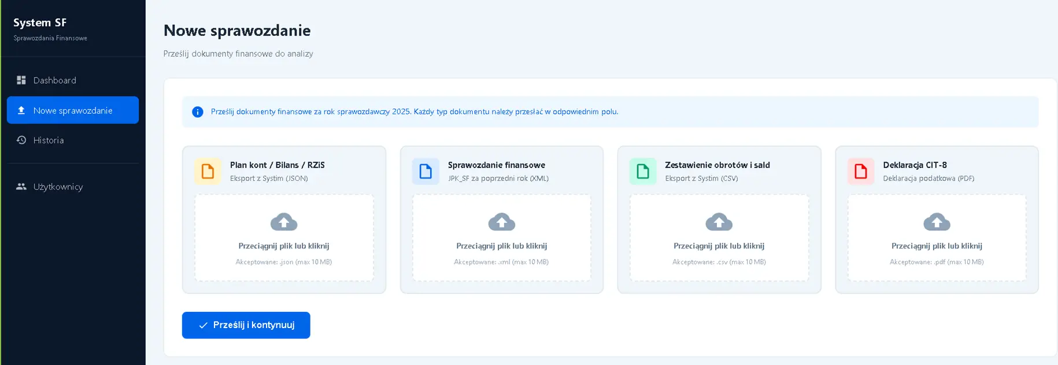Click 'Przeciągnij plik lub kliknij' under Deklaracja CIT-8
This screenshot has width=1058, height=365.
pyautogui.click(x=937, y=246)
